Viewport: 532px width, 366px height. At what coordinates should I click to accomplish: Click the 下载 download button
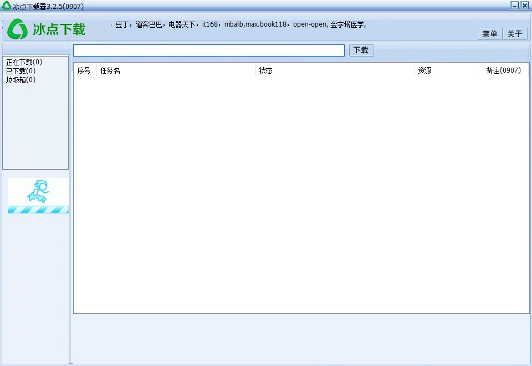(361, 50)
